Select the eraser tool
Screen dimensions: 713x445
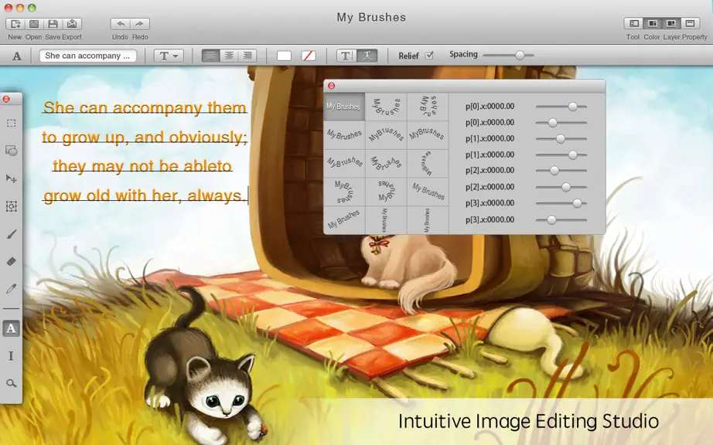(12, 262)
